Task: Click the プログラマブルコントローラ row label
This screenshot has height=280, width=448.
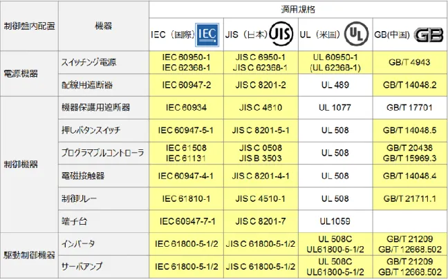Action: (x=102, y=153)
